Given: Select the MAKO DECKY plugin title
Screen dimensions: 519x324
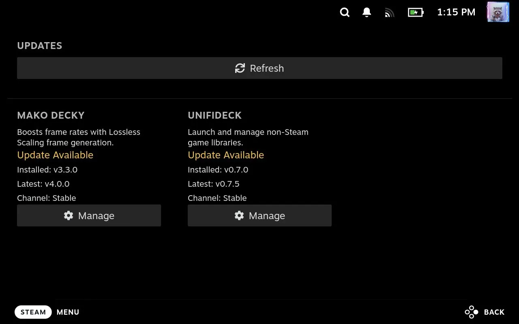Looking at the screenshot, I should 51,115.
